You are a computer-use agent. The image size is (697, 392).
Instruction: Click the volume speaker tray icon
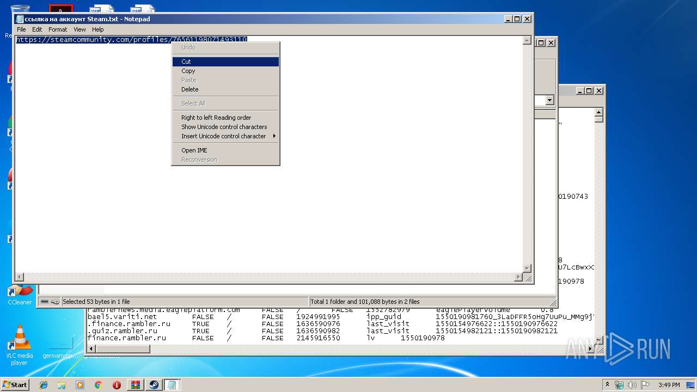pos(632,385)
